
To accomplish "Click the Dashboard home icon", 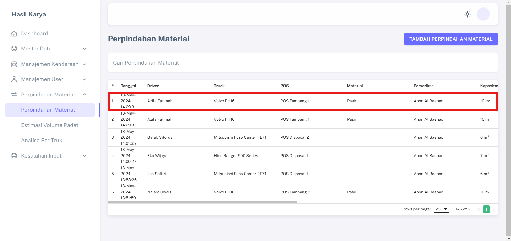I will coord(14,33).
